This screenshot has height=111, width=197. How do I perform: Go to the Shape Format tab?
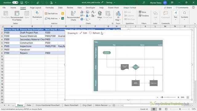coord(130,7)
